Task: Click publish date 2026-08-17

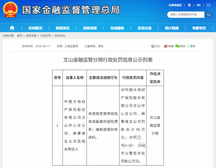Action: pyautogui.click(x=43, y=46)
